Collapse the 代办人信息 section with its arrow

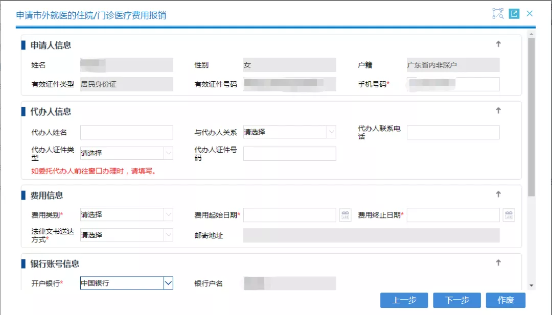pos(498,111)
